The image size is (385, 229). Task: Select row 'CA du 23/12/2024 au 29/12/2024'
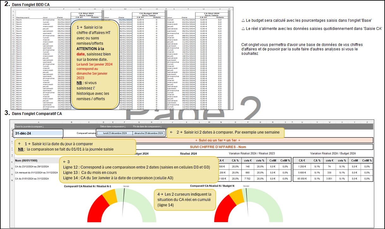coord(32,166)
